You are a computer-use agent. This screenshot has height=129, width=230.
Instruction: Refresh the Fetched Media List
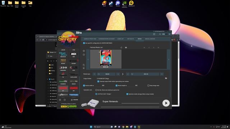pyautogui.click(x=121, y=48)
